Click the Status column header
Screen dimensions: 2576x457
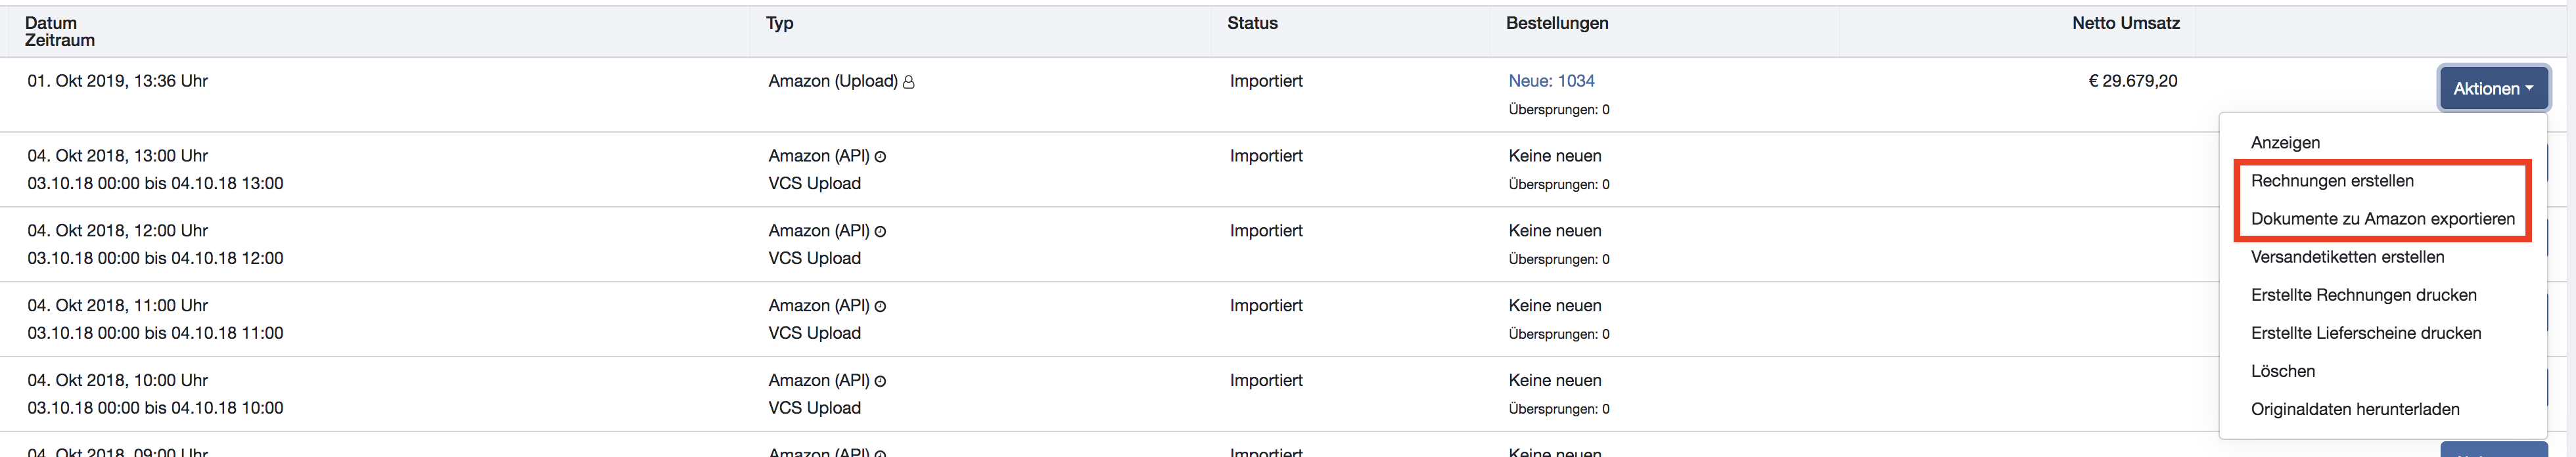pos(1252,23)
